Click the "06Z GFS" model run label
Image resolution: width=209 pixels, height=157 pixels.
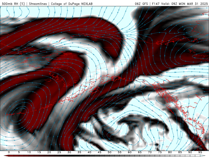coord(141,4)
